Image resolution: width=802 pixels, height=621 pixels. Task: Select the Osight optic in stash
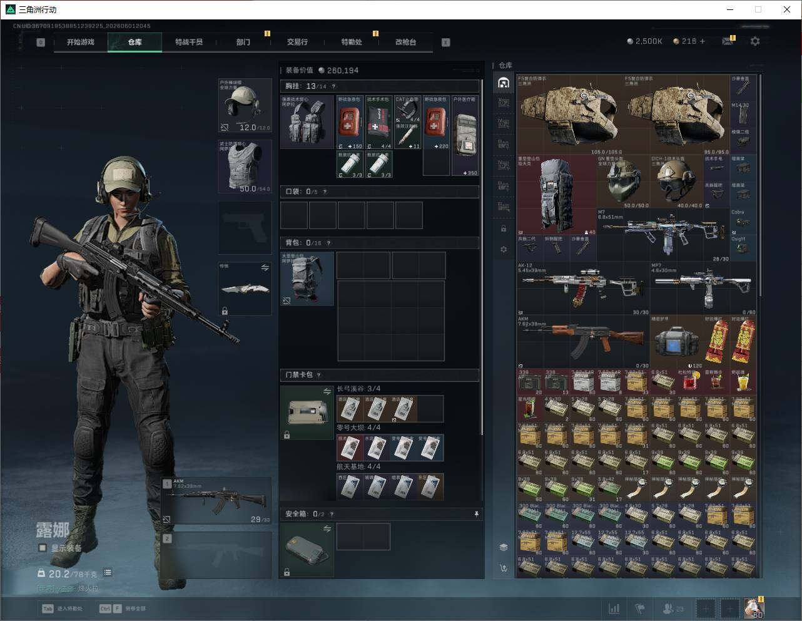[x=743, y=249]
